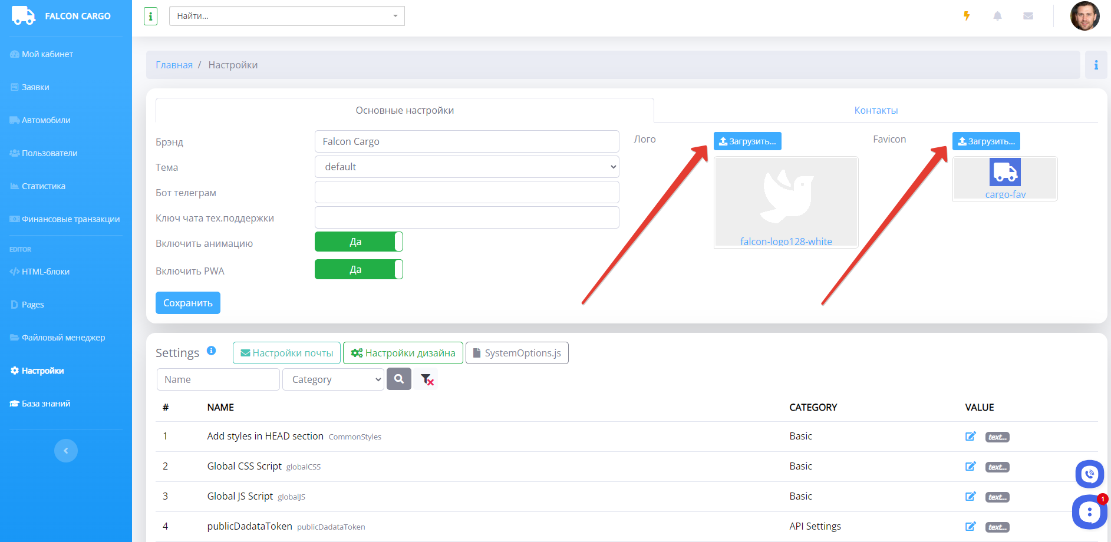Expand the Тема dropdown
Image resolution: width=1111 pixels, height=542 pixels.
(466, 167)
